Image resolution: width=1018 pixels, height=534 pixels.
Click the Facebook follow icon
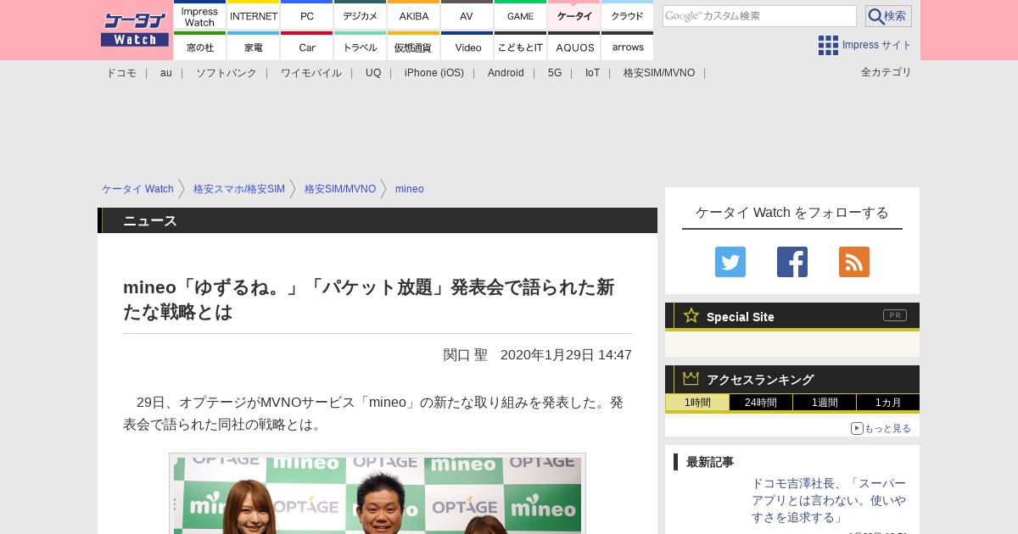(791, 262)
